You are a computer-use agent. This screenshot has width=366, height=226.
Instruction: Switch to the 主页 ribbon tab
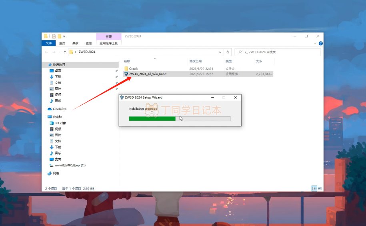pyautogui.click(x=62, y=43)
